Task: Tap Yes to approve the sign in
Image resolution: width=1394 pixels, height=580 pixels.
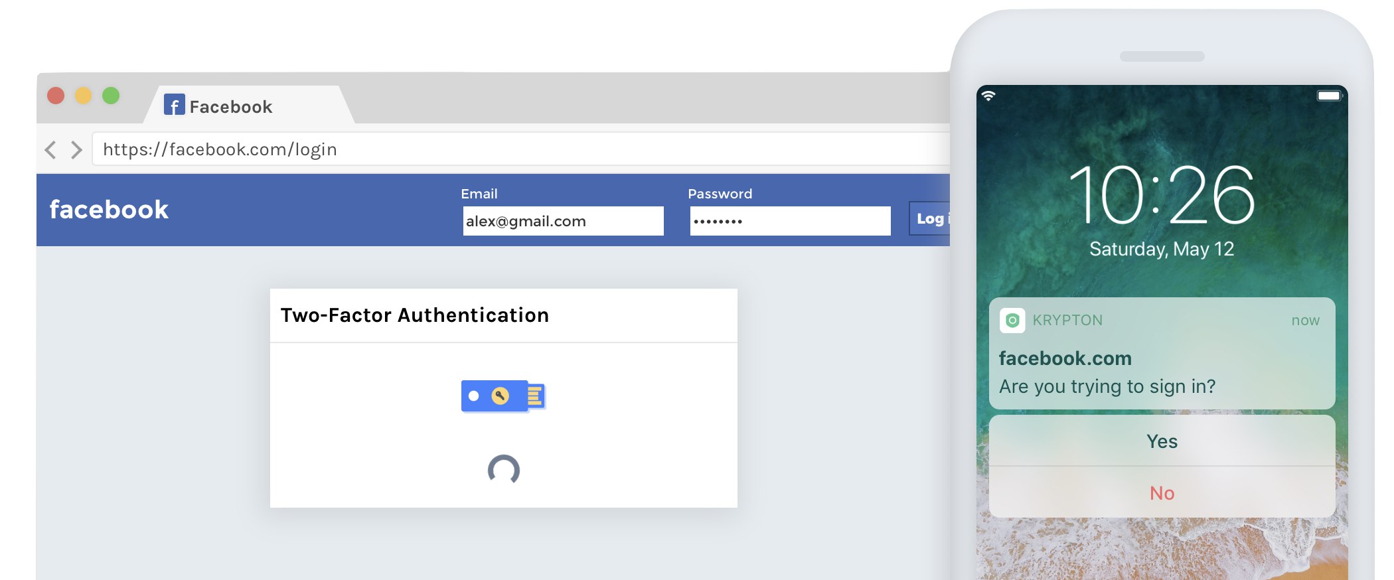Action: 1162,441
